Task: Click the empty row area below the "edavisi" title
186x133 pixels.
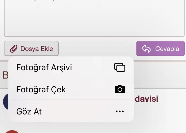Action: (160, 114)
